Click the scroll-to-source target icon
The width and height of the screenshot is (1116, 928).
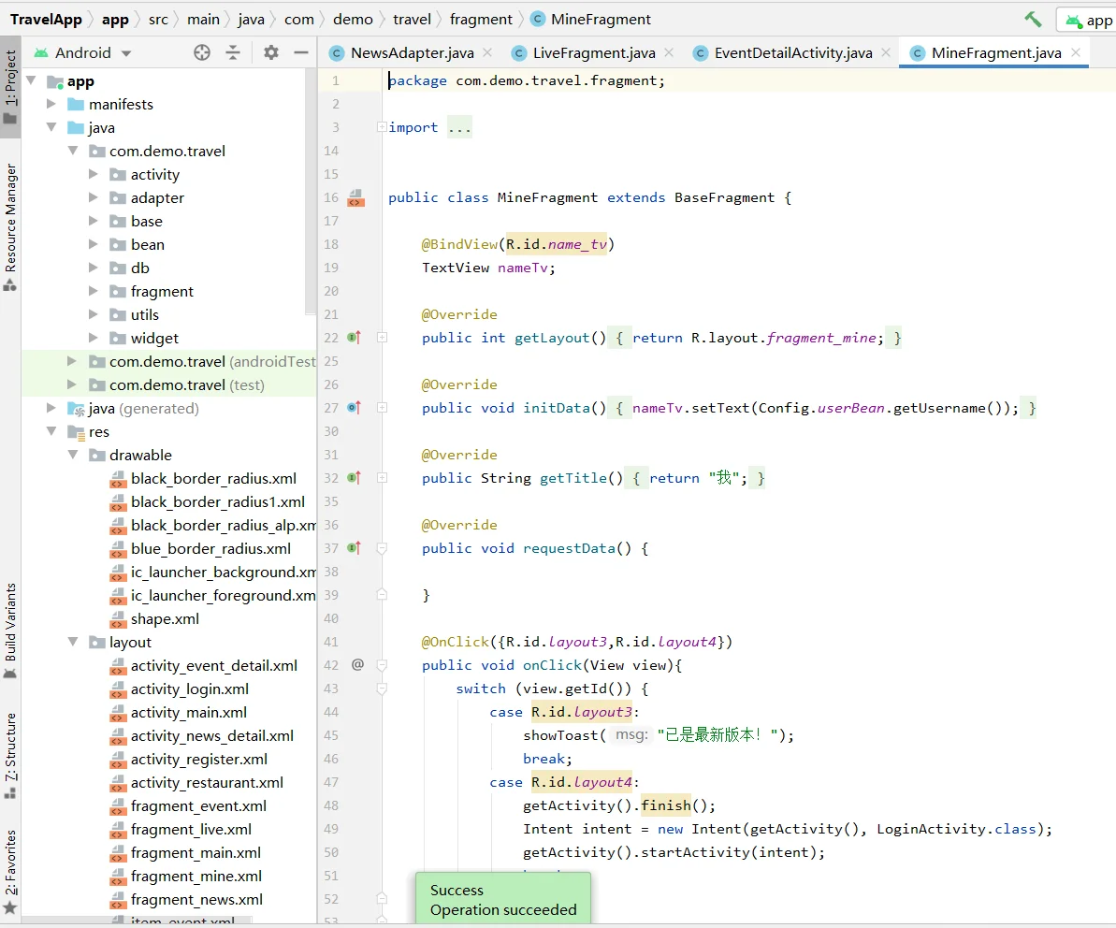[x=202, y=52]
